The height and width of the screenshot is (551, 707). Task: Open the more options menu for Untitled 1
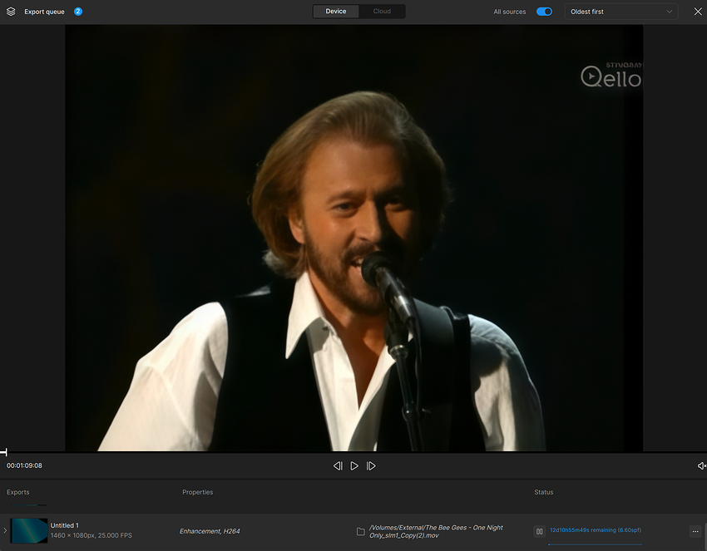point(695,531)
